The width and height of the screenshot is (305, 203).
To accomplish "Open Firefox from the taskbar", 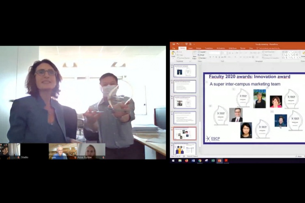I will click(x=187, y=160).
